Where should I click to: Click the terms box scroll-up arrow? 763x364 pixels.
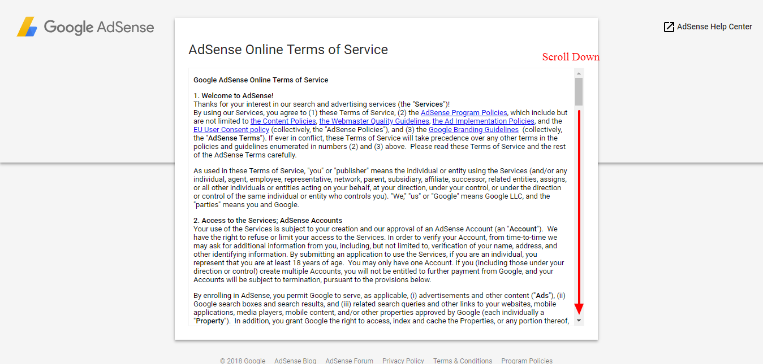click(579, 73)
